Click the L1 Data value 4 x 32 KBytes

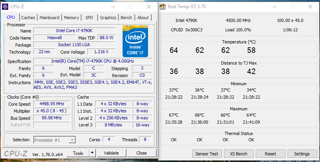[114, 104]
